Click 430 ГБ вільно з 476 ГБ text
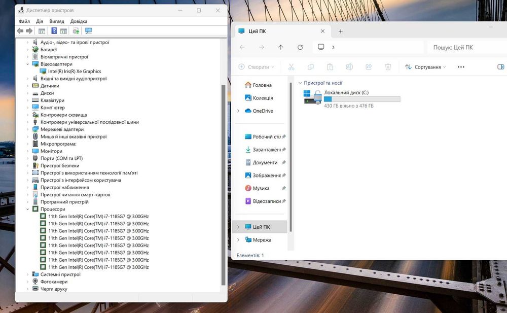This screenshot has height=313, width=507. click(349, 106)
